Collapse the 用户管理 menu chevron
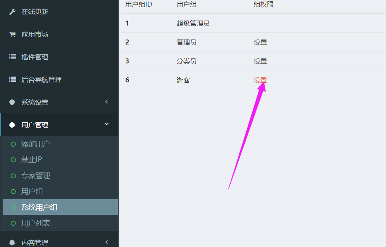Viewport: 386px width, 247px height. click(107, 124)
